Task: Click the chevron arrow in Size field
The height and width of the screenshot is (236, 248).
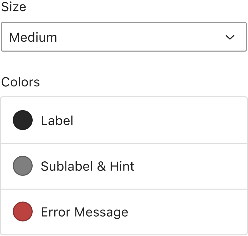Action: click(230, 37)
